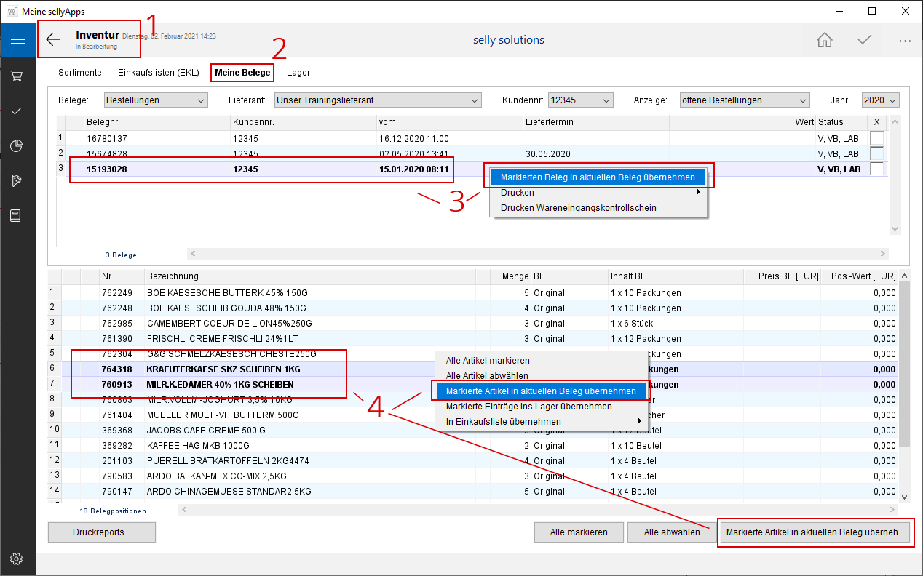The image size is (923, 576).
Task: Click the article list vertical scrollbar
Action: click(x=904, y=364)
